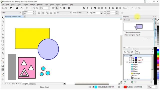
Task: Click the Undo arrow icon
Action: point(21,8)
